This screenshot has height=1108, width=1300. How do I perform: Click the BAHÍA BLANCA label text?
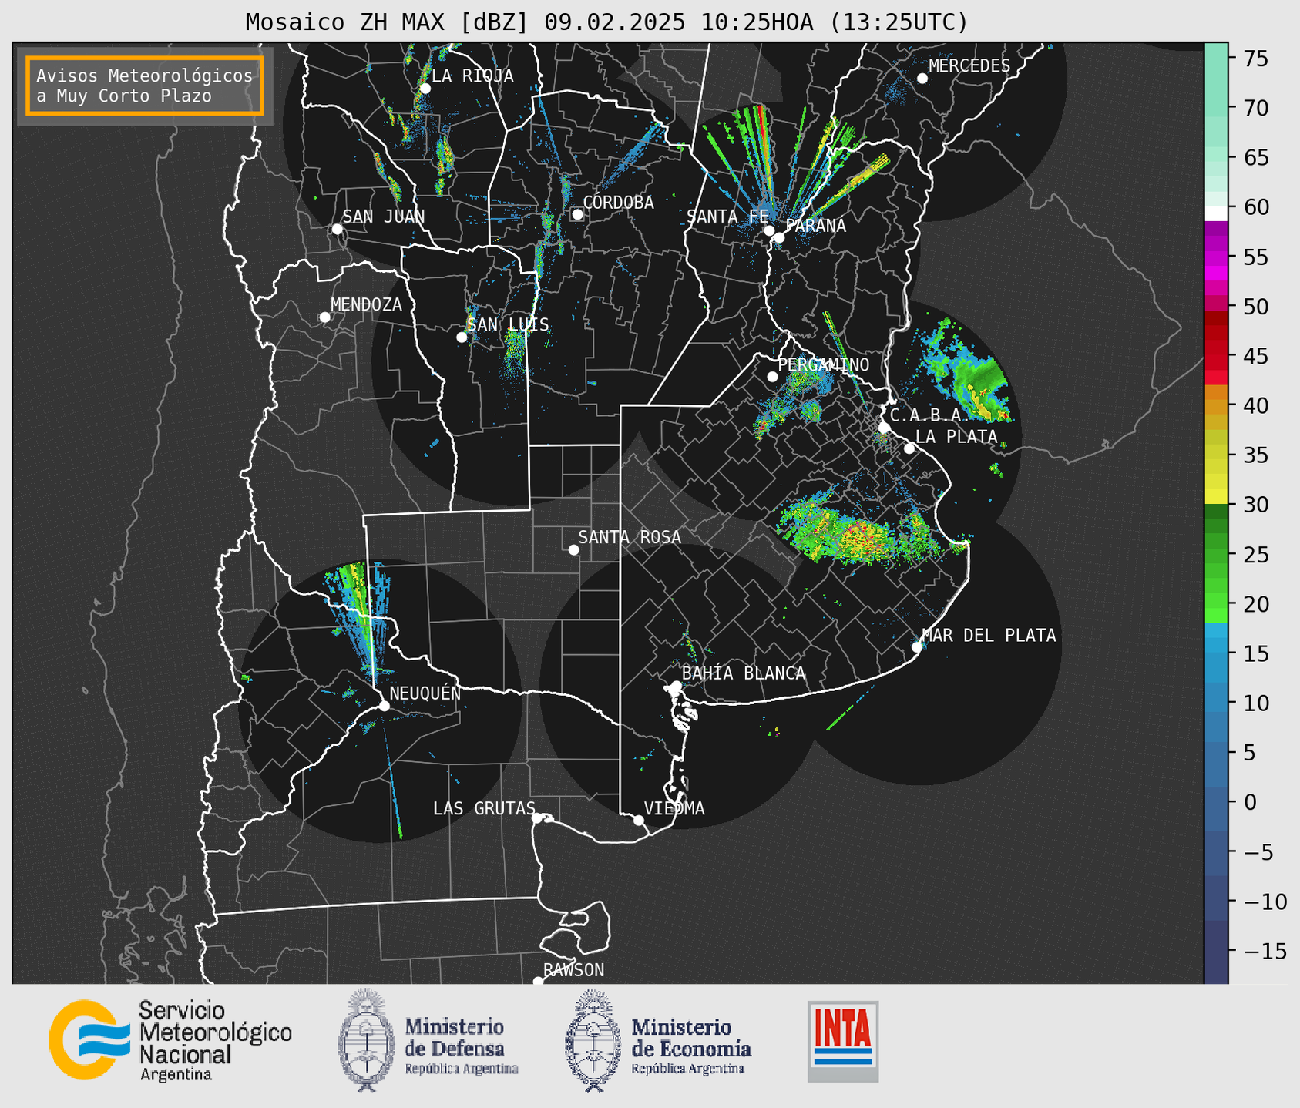coord(744,673)
